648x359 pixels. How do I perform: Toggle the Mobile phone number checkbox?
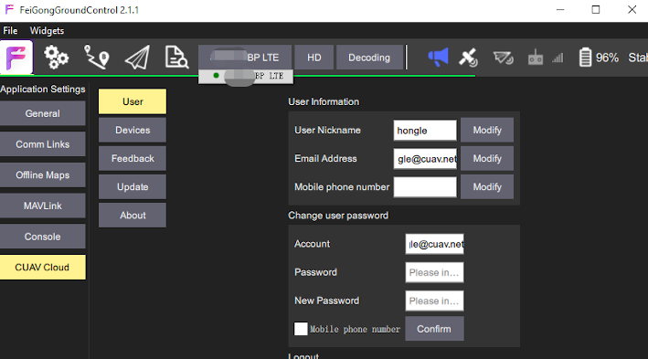(x=301, y=329)
